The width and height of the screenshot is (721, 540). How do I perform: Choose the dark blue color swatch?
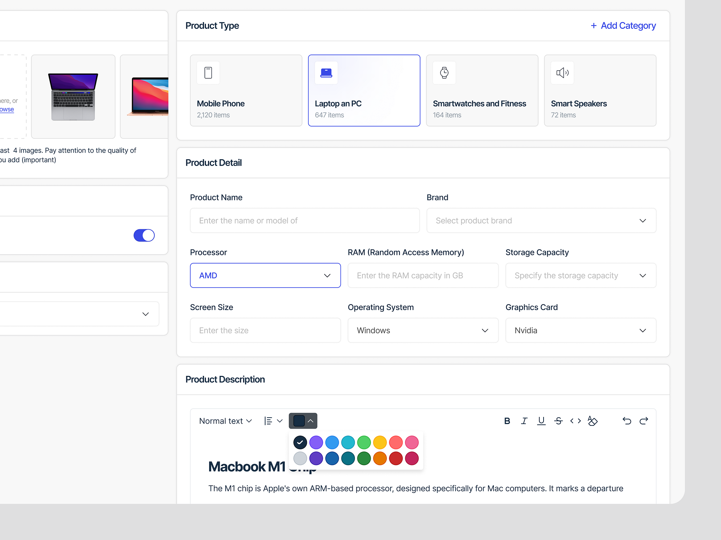click(x=332, y=458)
